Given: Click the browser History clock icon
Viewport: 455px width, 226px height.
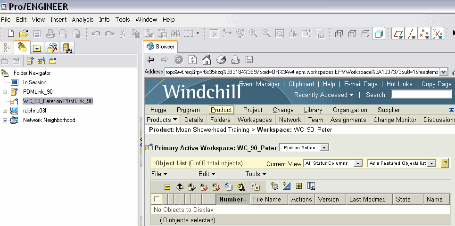Looking at the screenshot, I should click(x=221, y=60).
